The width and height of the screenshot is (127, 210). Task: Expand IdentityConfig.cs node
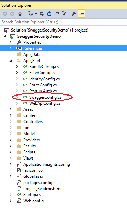[x=17, y=79]
